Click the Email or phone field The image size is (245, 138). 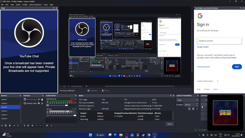click(x=219, y=41)
